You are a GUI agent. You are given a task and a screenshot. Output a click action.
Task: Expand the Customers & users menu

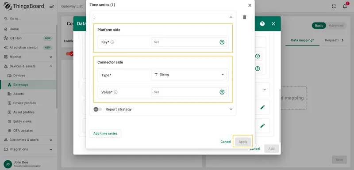(x=51, y=140)
